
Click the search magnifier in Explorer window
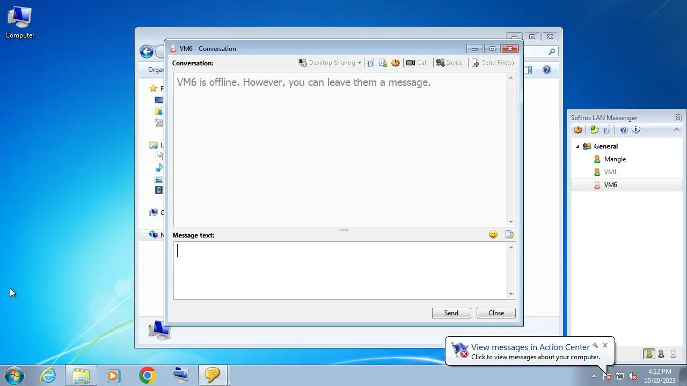pos(552,52)
